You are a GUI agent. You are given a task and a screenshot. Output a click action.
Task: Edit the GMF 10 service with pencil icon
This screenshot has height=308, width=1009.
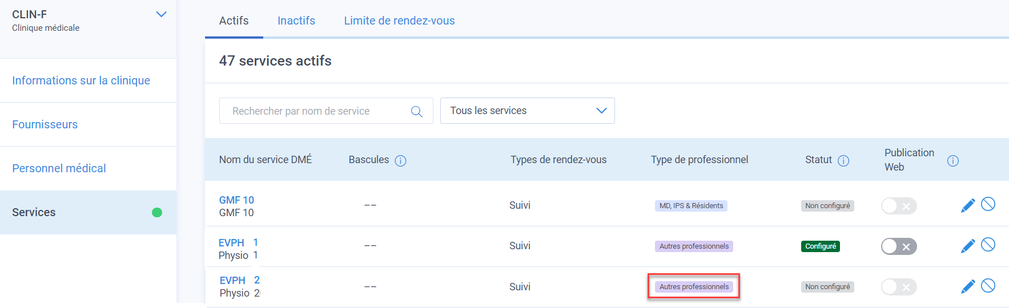(968, 205)
